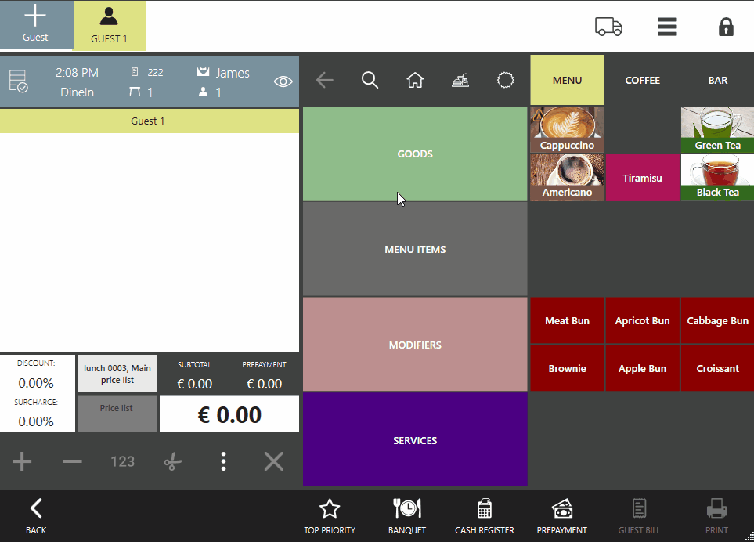Toggle the eye visibility icon
The height and width of the screenshot is (542, 754).
(283, 81)
